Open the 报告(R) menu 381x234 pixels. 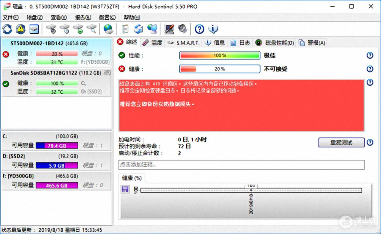pyautogui.click(x=83, y=17)
